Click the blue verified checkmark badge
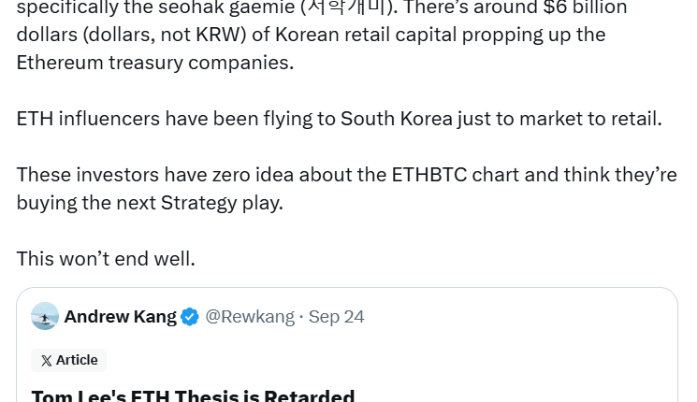 tap(190, 317)
